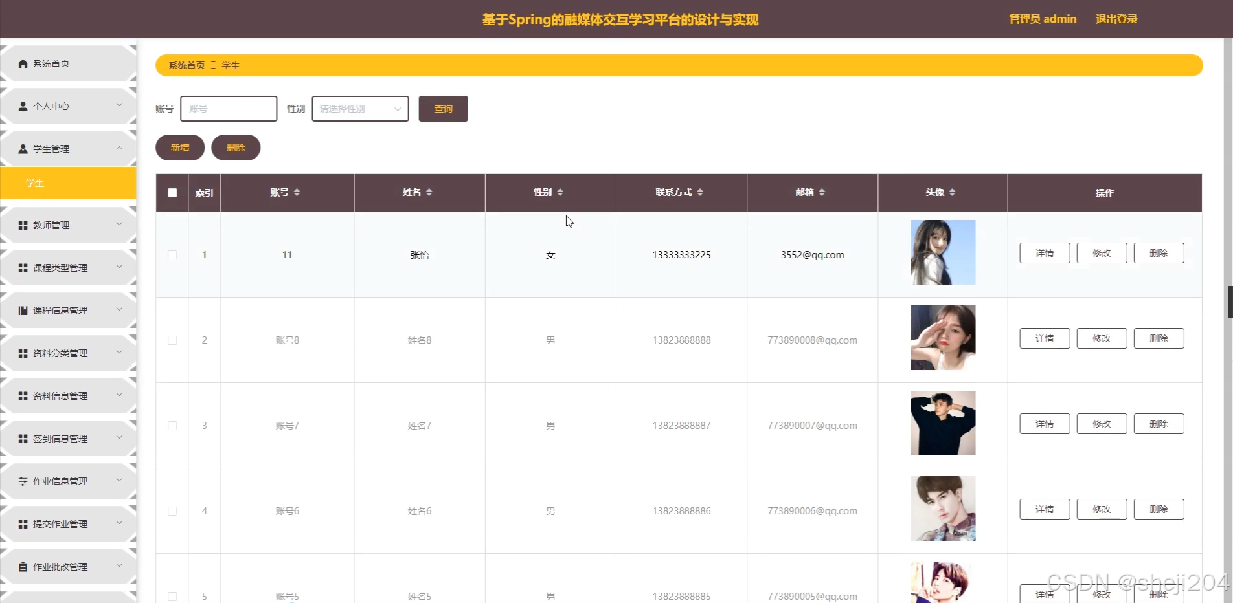Expand the 提交作业管理 menu chevron
The image size is (1233, 603).
tap(119, 523)
